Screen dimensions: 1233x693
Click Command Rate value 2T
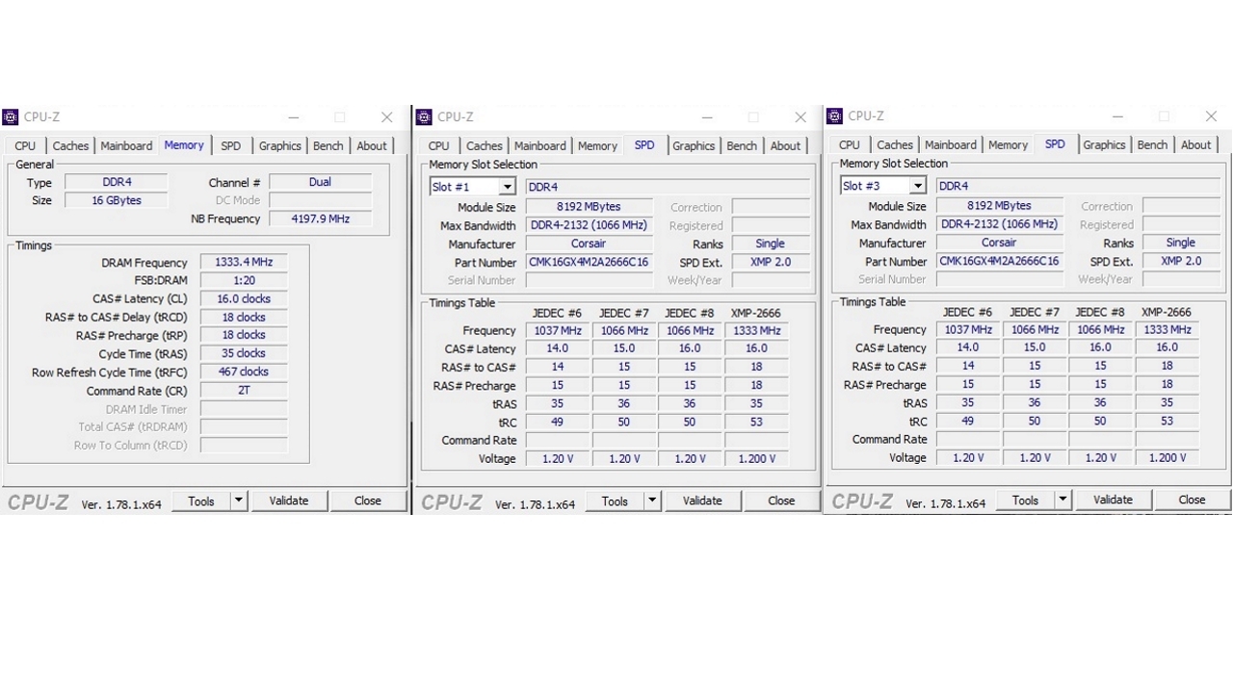(x=244, y=390)
